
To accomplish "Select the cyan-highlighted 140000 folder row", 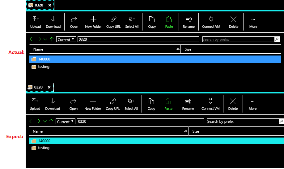I will pos(156,141).
